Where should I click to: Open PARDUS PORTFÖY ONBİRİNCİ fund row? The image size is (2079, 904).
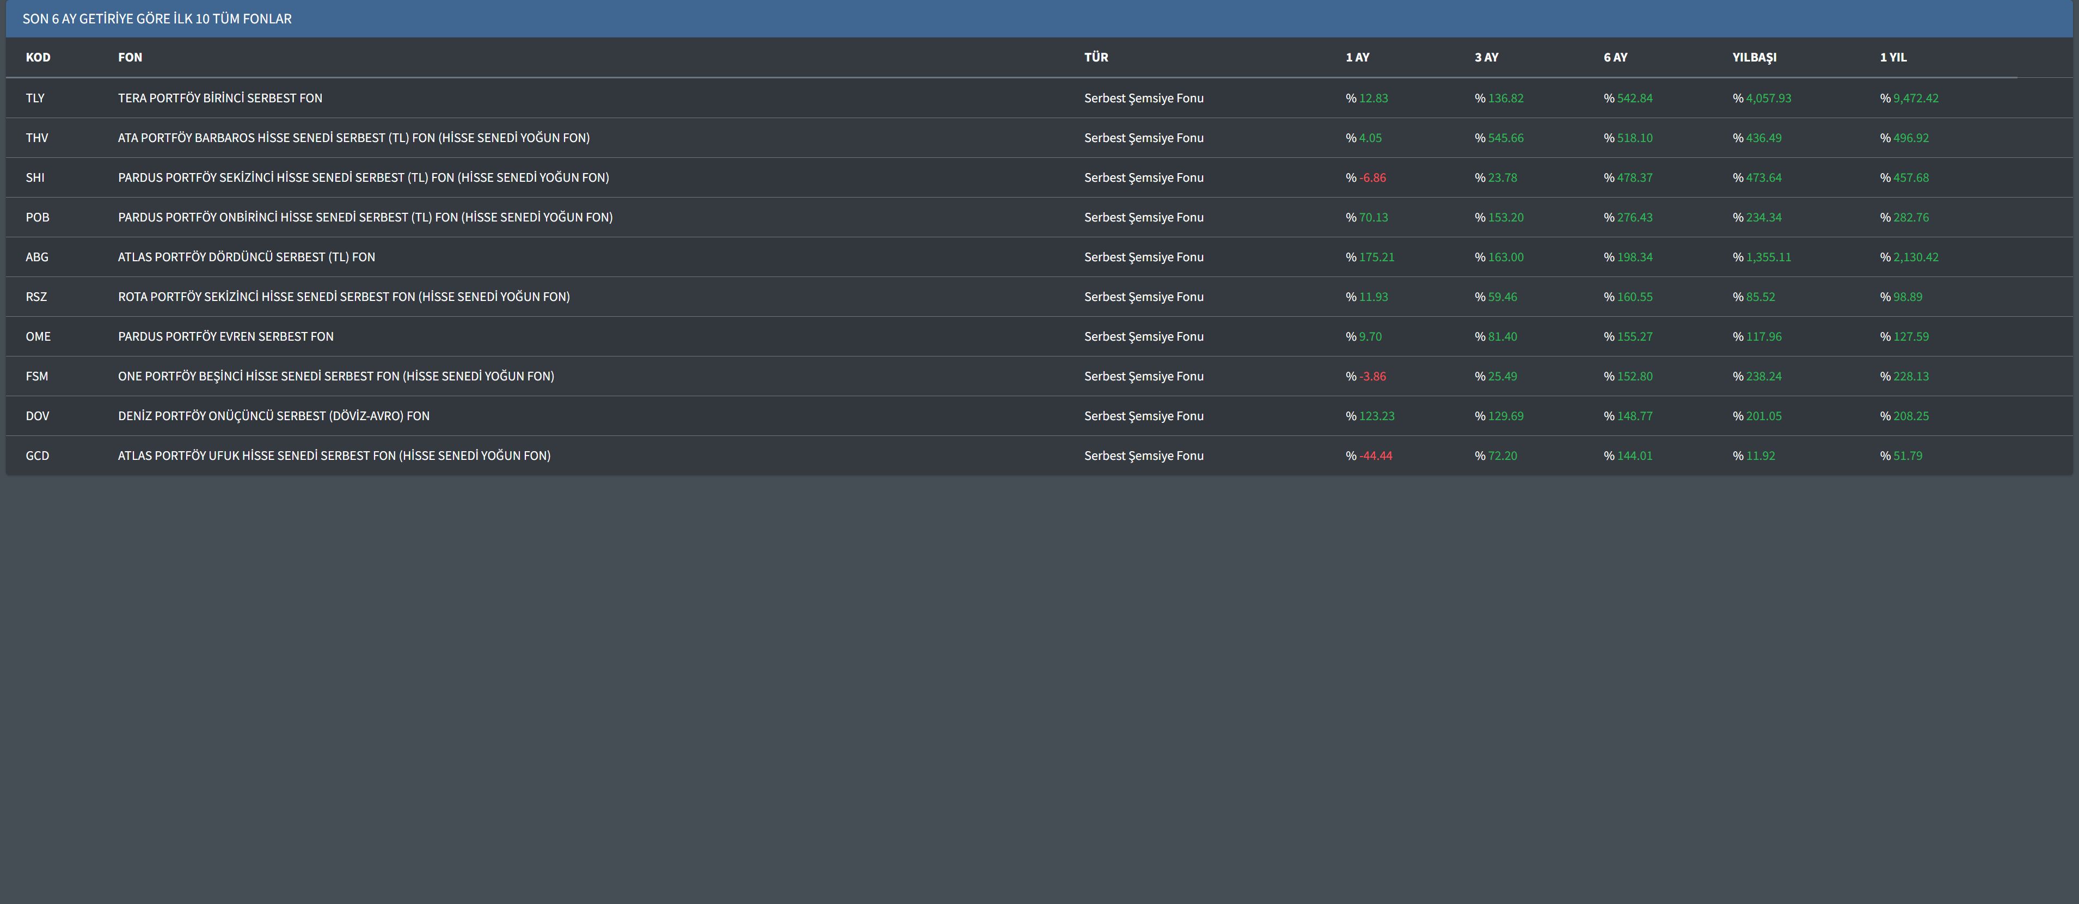365,217
